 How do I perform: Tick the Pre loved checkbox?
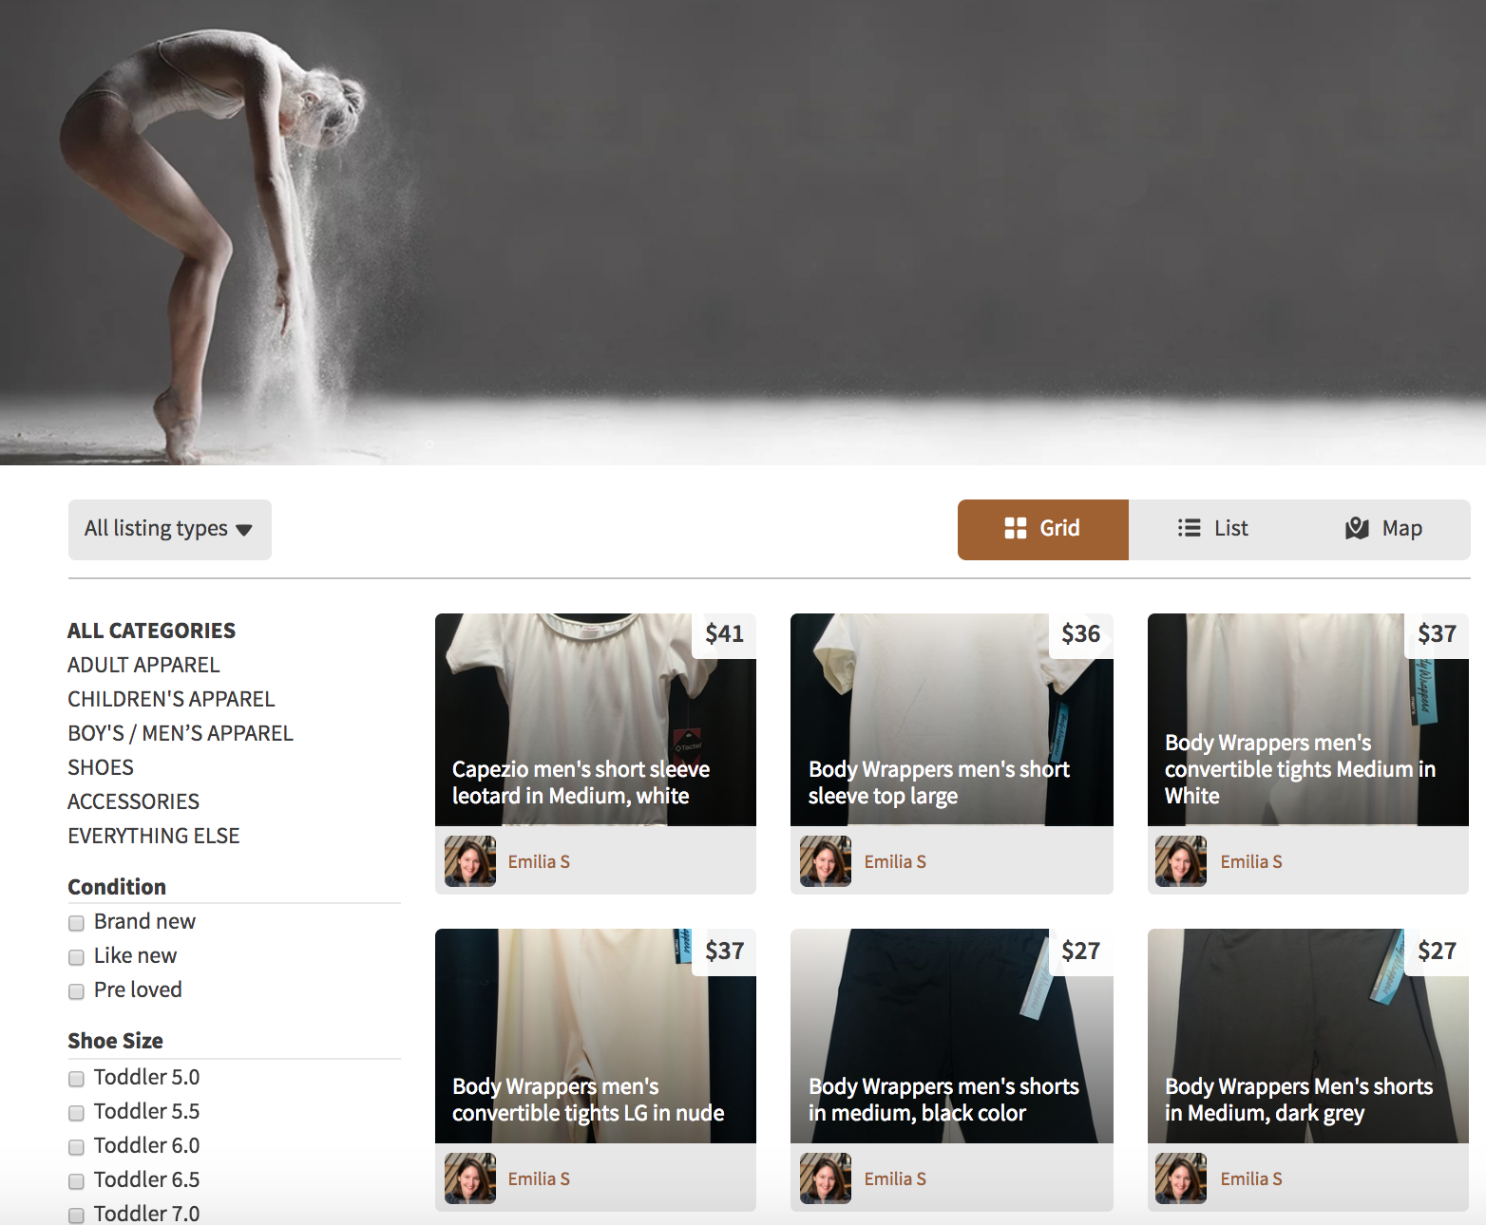point(77,991)
